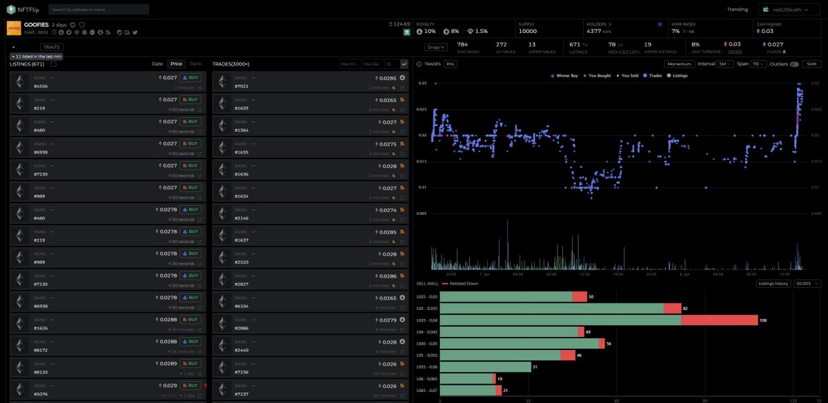Copy the 0xbff...3831 contract address icon
Viewport: 828px width, 403px height.
(54, 32)
